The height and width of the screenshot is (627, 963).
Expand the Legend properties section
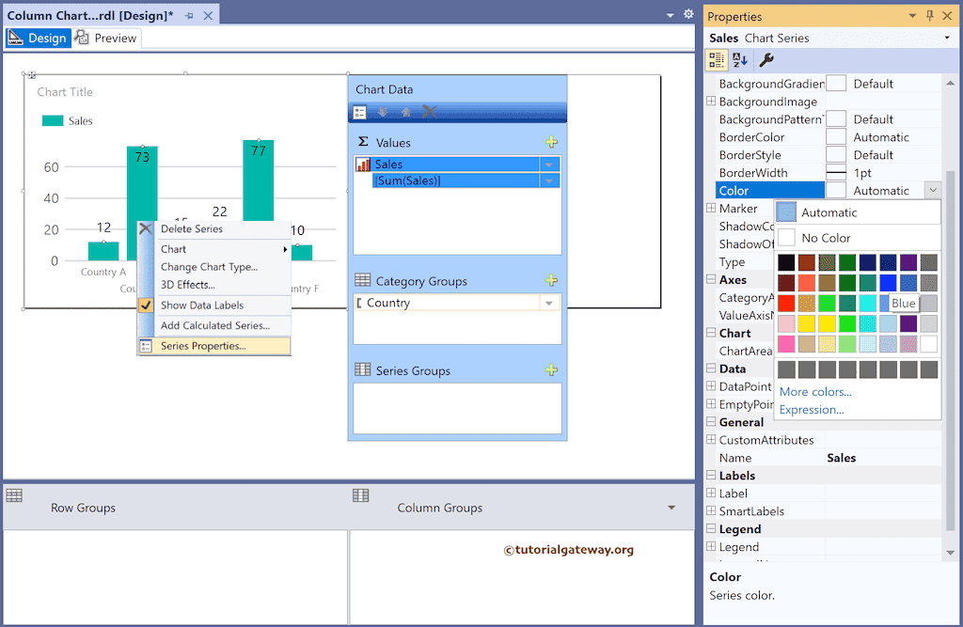(712, 528)
